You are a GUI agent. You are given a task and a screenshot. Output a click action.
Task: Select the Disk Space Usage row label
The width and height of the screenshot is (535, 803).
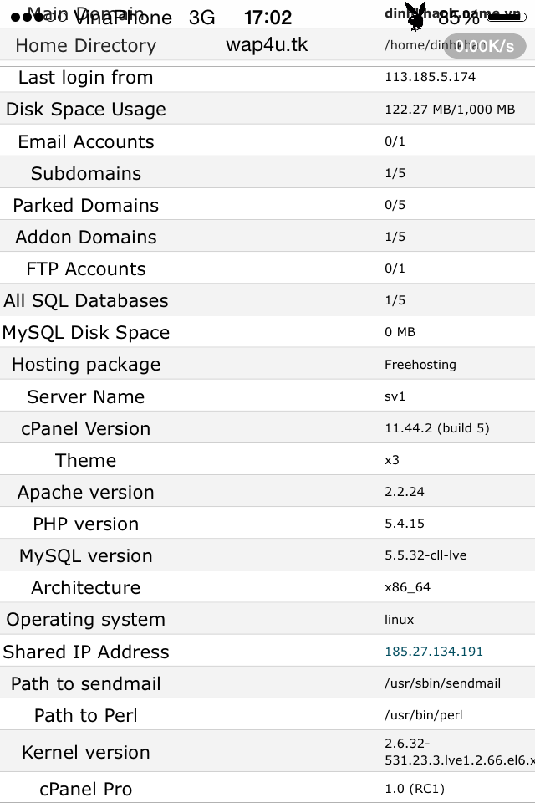[86, 110]
